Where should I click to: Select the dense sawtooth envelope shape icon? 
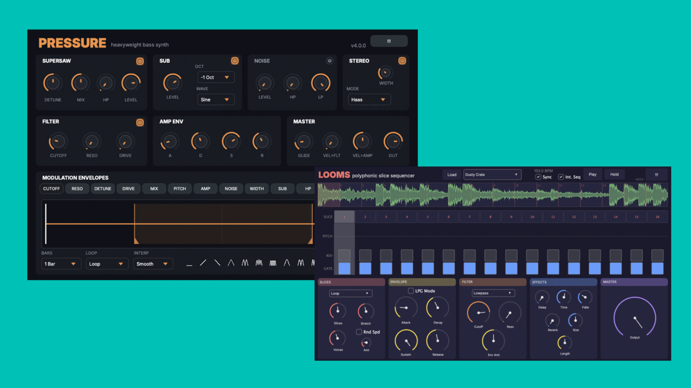pos(273,262)
